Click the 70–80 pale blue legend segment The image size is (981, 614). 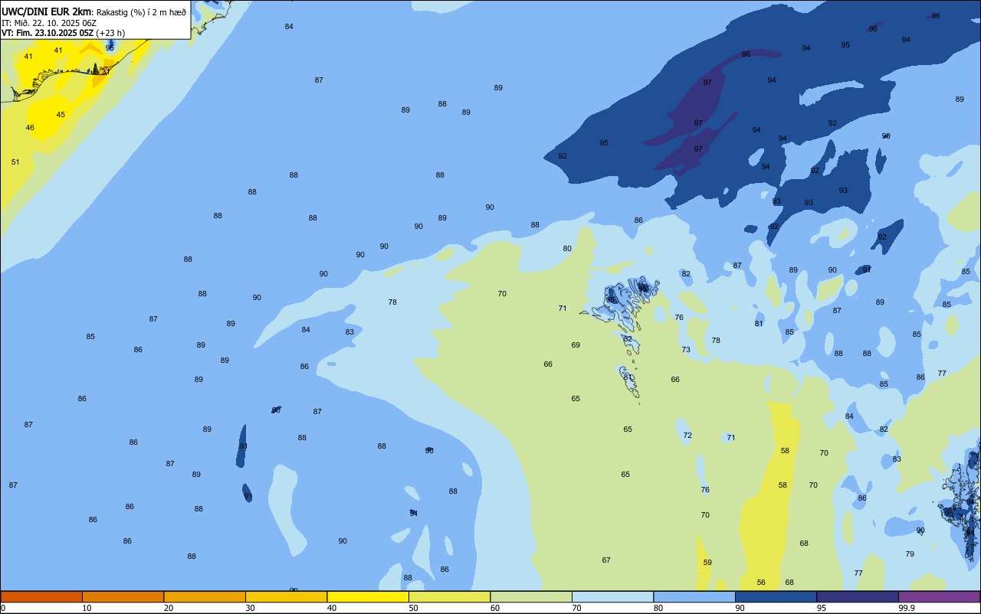pyautogui.click(x=612, y=596)
